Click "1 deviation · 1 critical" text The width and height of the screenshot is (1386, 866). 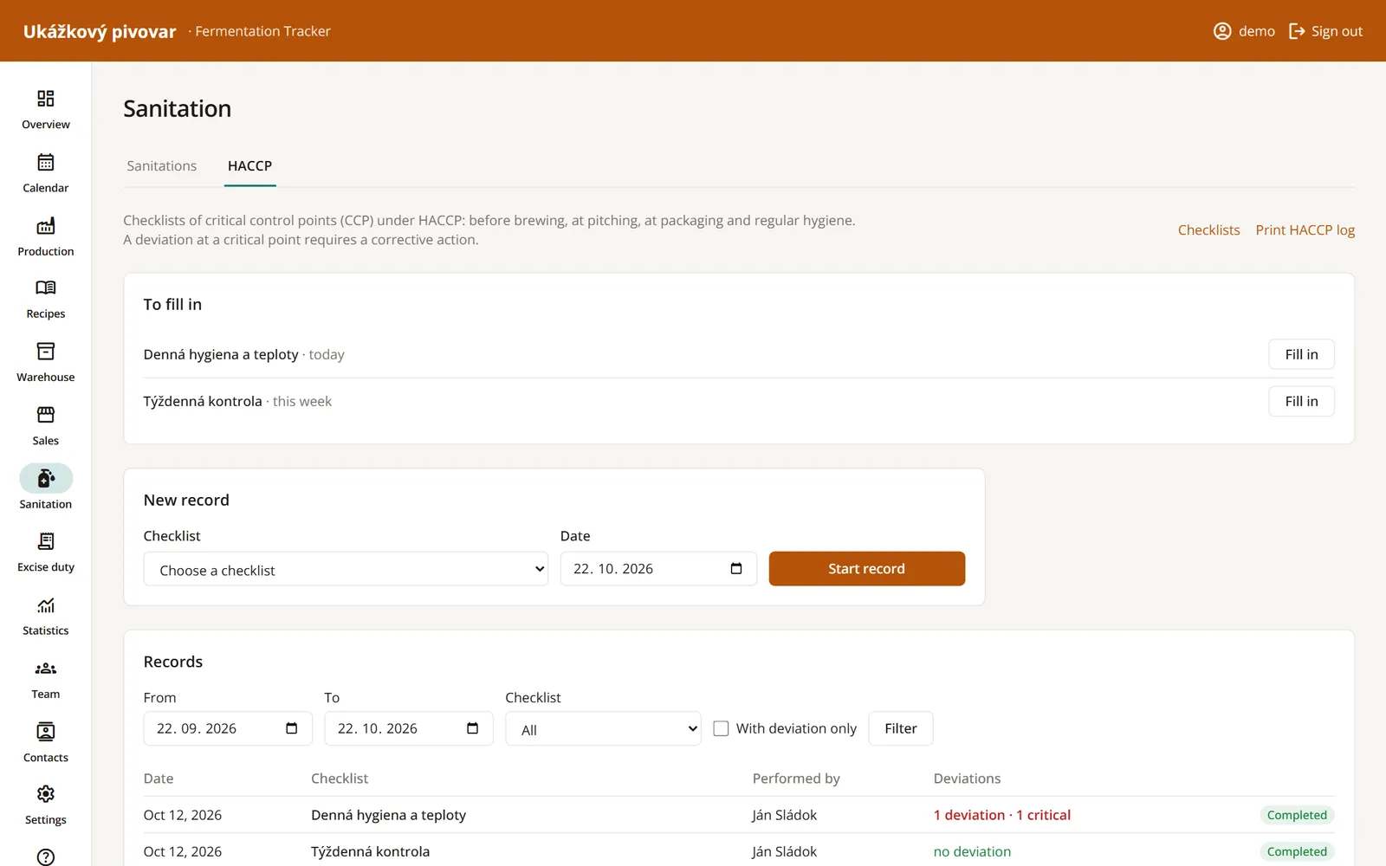click(x=1001, y=815)
